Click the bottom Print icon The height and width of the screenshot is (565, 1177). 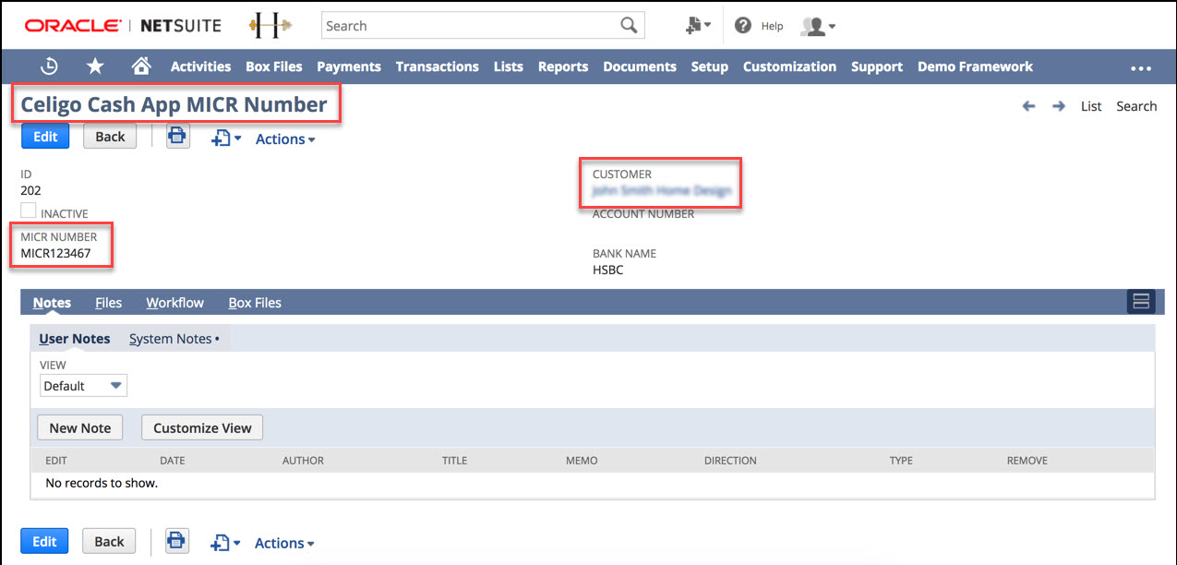(x=177, y=541)
